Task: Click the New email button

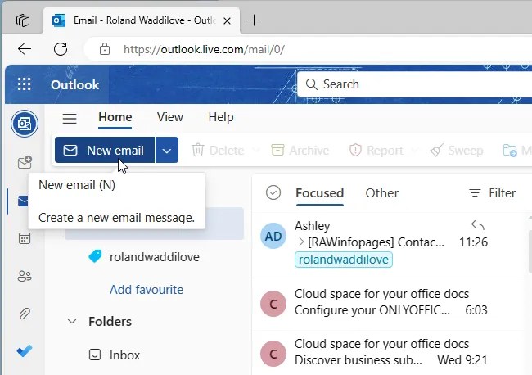Action: (x=105, y=150)
